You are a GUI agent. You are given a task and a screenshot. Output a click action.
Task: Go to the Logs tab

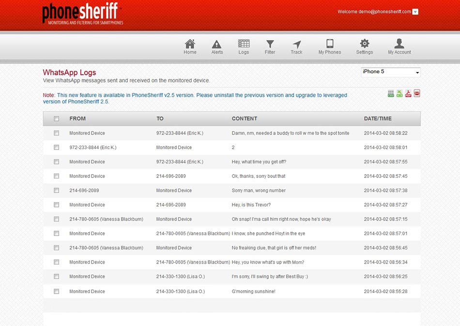244,46
